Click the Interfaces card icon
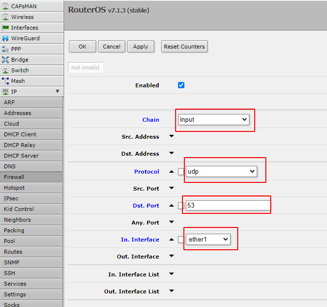Screen dimensions: 327x307 click(x=5, y=28)
